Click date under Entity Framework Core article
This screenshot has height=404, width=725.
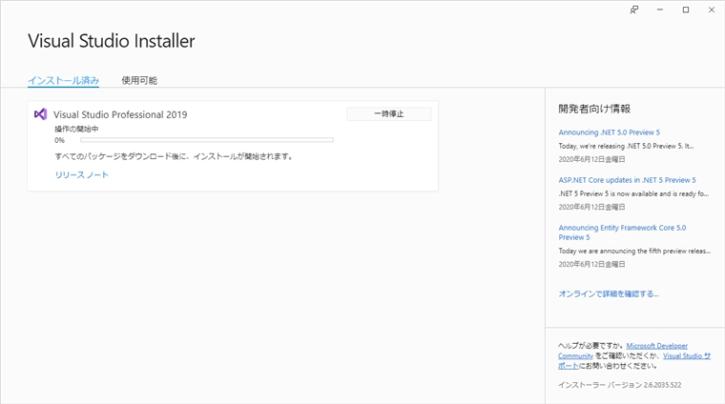(x=591, y=264)
